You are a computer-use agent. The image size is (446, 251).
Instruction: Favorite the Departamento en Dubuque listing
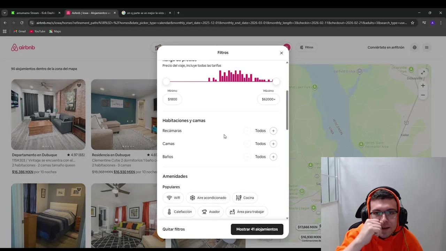click(79, 85)
